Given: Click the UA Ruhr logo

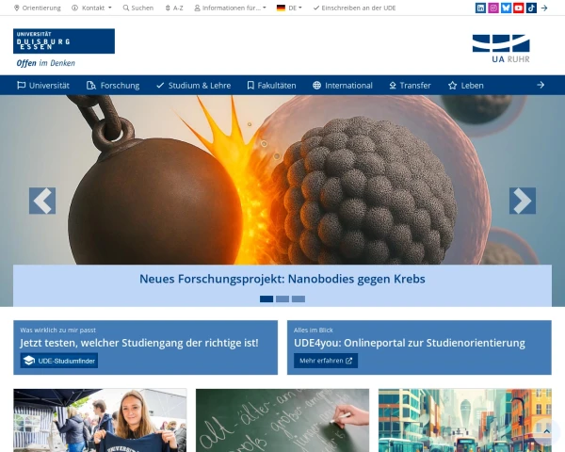Looking at the screenshot, I should tap(500, 48).
